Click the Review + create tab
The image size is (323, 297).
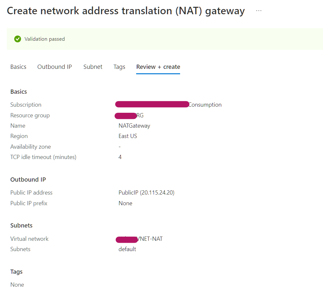click(x=158, y=67)
